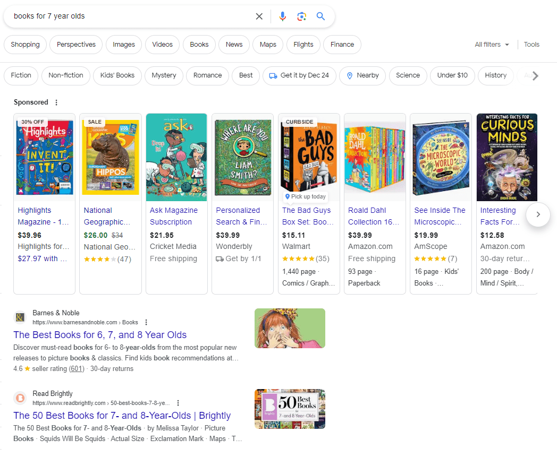Switch to the Finance tab
Screen dimensions: 557x457
342,45
